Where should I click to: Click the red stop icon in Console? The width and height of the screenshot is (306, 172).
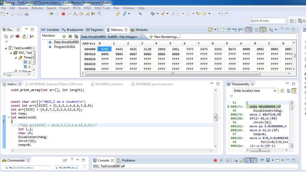[215, 160]
